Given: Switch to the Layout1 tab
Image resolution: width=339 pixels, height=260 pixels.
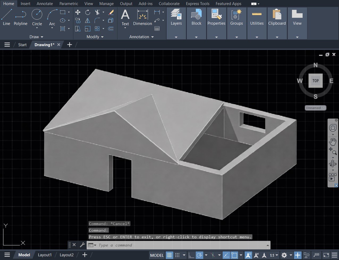Looking at the screenshot, I should pyautogui.click(x=45, y=255).
